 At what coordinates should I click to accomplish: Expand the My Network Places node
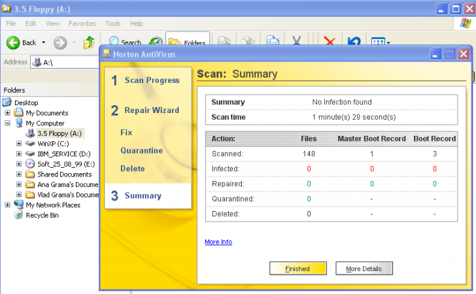point(8,204)
